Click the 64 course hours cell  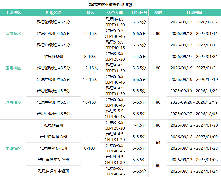tap(158, 142)
